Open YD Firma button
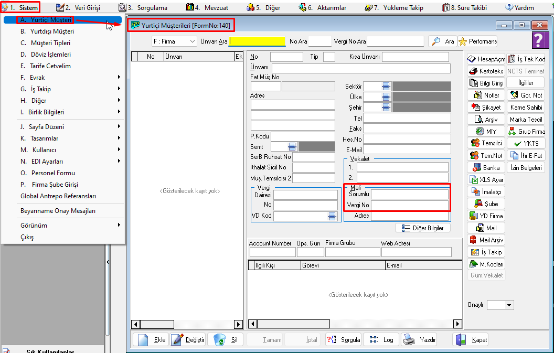 [486, 216]
